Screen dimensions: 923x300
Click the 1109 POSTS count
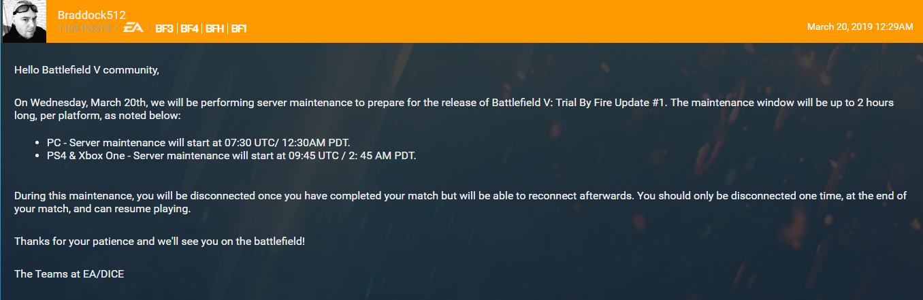pyautogui.click(x=85, y=29)
